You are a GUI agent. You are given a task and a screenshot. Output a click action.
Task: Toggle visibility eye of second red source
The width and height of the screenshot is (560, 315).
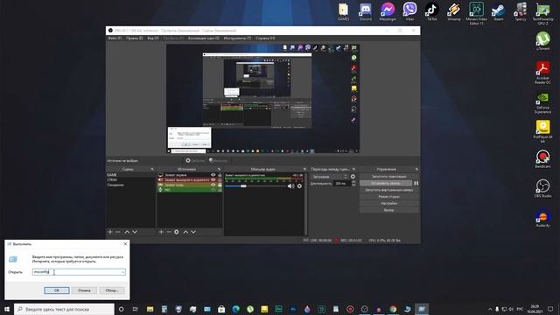tap(213, 180)
